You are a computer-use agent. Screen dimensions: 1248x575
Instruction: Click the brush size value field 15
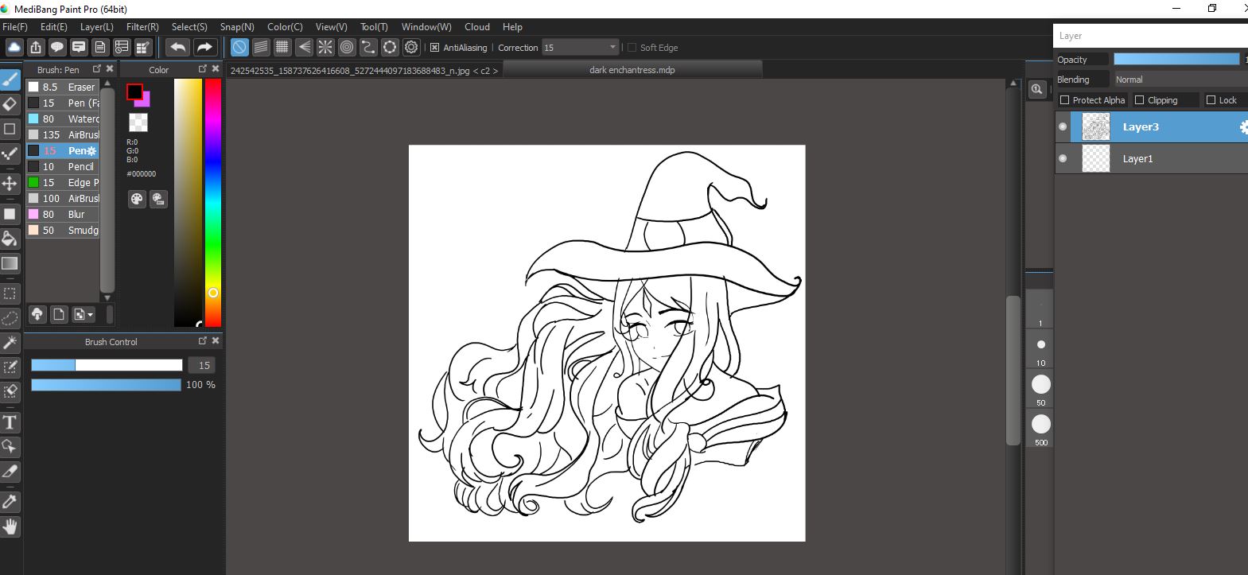202,365
